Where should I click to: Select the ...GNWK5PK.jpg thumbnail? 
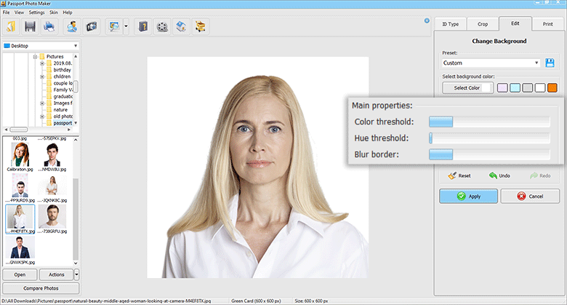coord(20,250)
